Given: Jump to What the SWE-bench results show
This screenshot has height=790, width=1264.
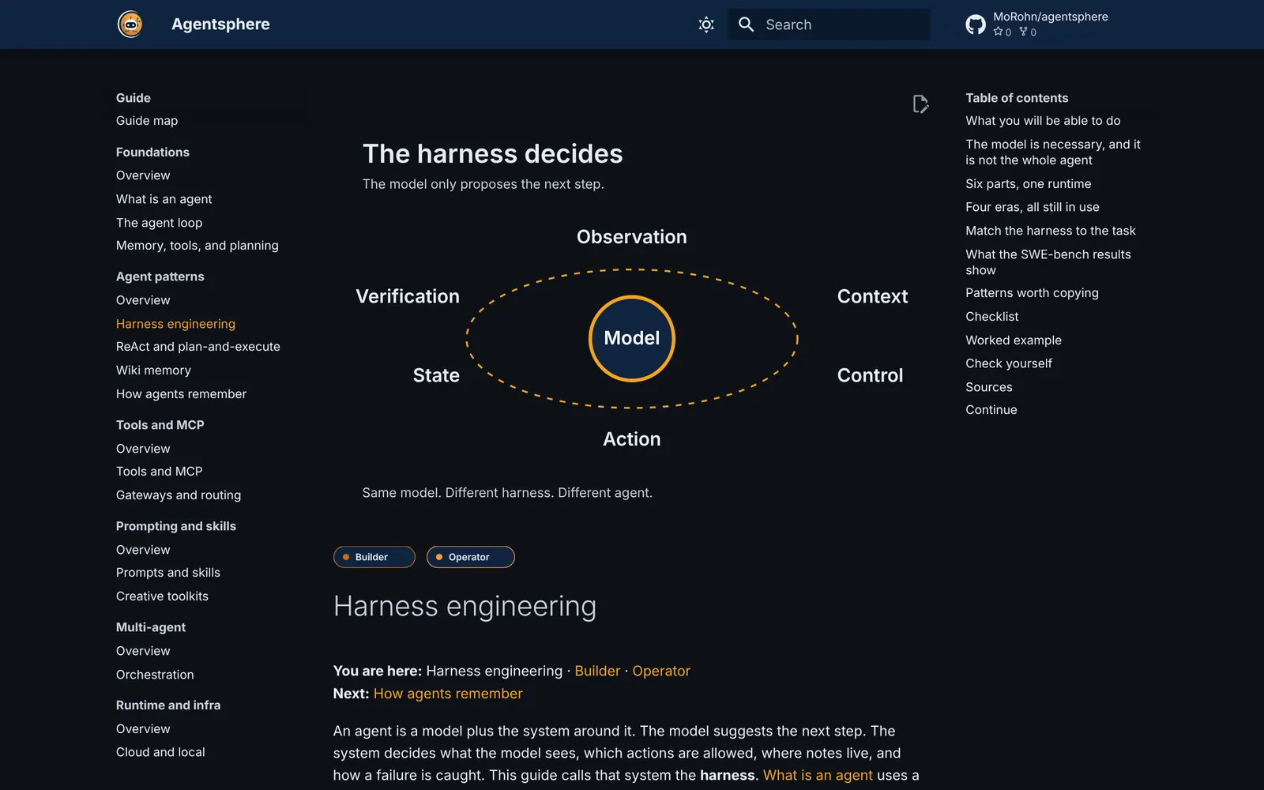Looking at the screenshot, I should point(1048,262).
